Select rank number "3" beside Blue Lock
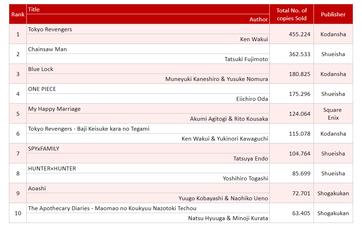Image resolution: width=362 pixels, height=229 pixels. pyautogui.click(x=18, y=74)
